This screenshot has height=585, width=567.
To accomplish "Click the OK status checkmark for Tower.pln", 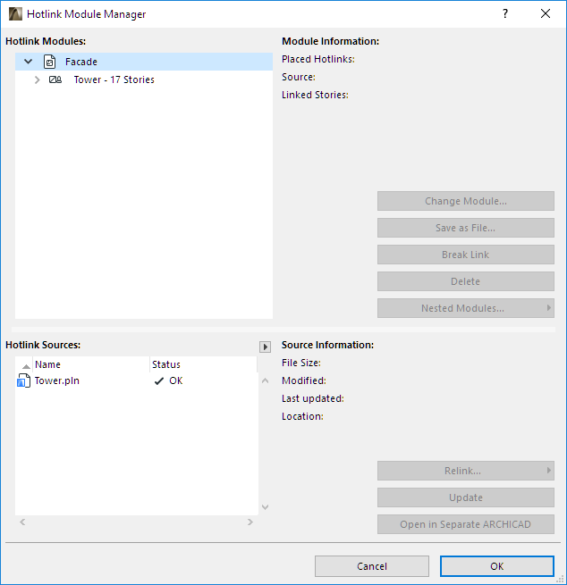I will (159, 381).
